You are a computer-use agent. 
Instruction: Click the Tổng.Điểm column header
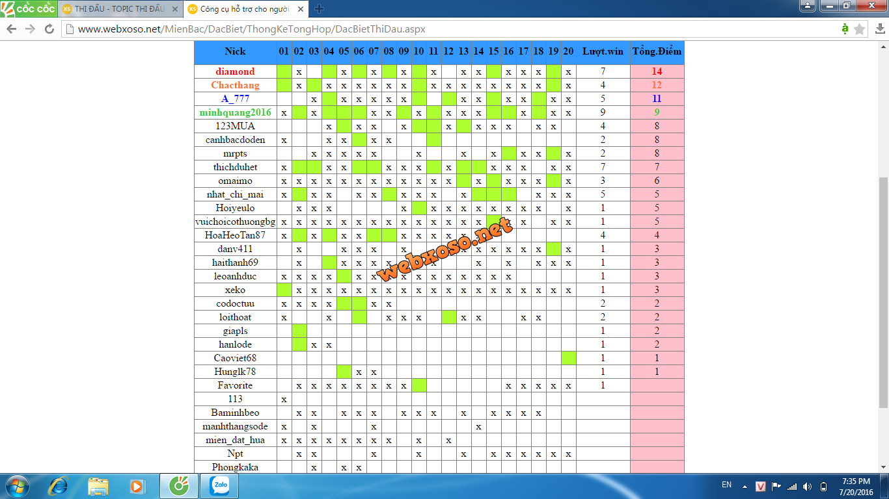coord(657,51)
